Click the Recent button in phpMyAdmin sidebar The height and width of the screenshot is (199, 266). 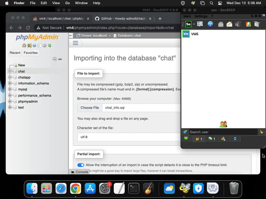point(15,53)
